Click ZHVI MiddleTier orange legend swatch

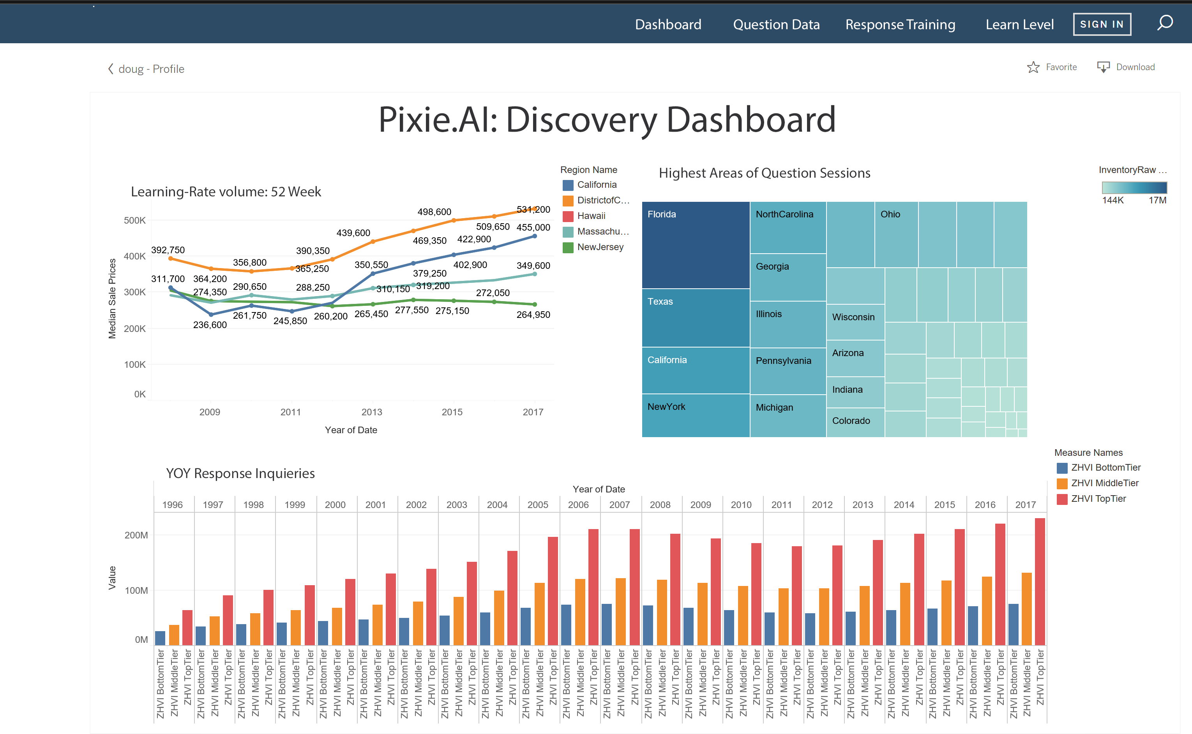point(1062,483)
